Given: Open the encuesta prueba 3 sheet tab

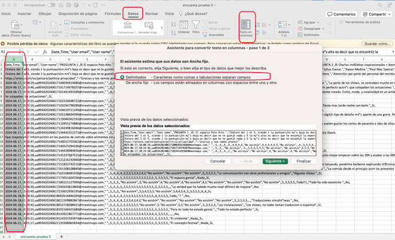Looking at the screenshot, I should tap(36, 237).
